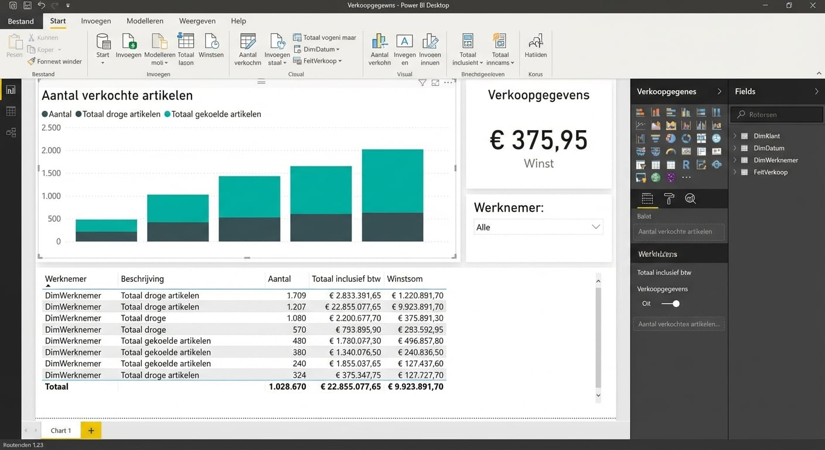Click the Rotersen search field

pos(776,115)
